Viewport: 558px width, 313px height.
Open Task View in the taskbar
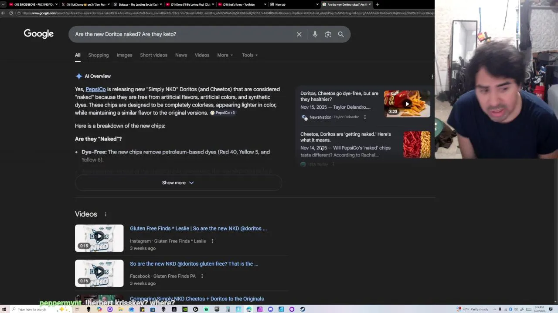coord(77,310)
